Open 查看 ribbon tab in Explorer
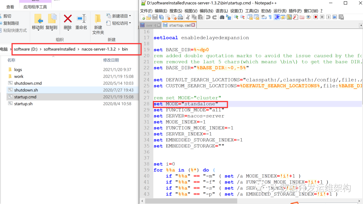 pyautogui.click(x=10, y=7)
